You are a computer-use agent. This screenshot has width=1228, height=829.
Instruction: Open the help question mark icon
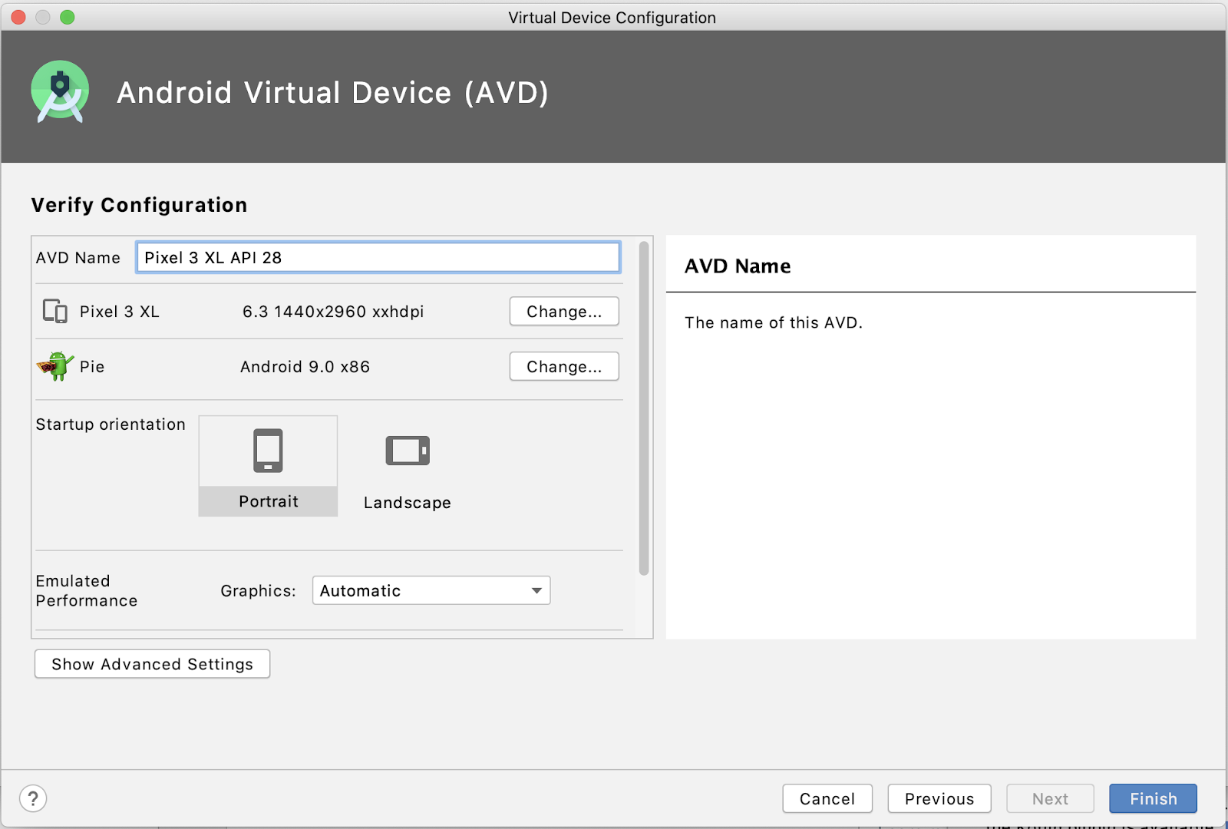pyautogui.click(x=33, y=798)
